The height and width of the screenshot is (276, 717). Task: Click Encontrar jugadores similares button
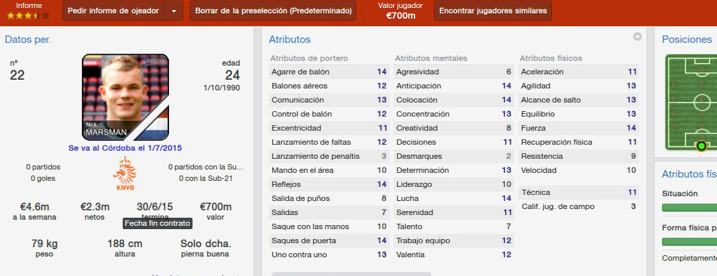[x=493, y=11]
